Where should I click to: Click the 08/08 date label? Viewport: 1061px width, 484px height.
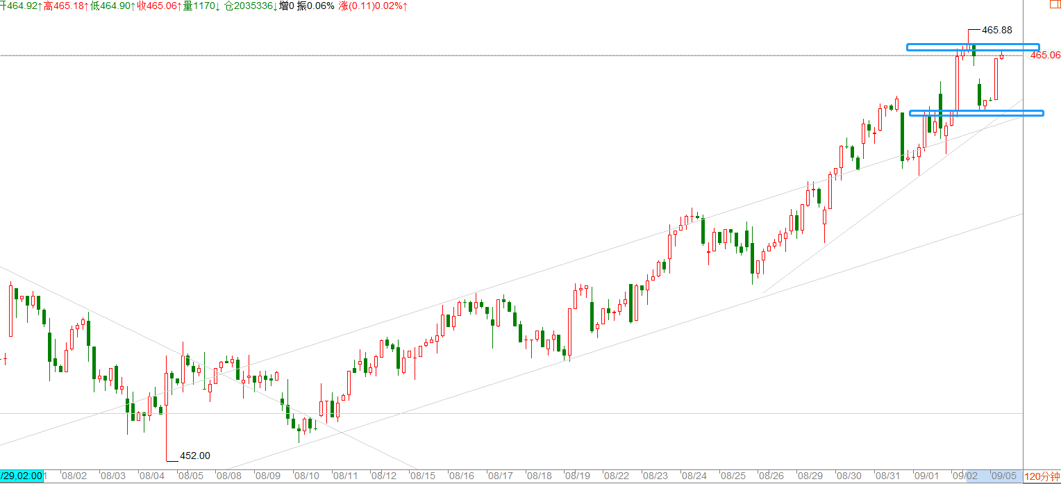click(x=229, y=476)
